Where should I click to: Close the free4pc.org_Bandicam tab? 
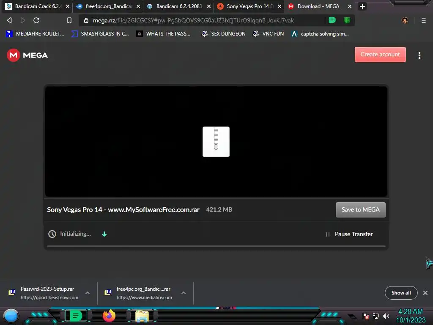click(x=138, y=6)
